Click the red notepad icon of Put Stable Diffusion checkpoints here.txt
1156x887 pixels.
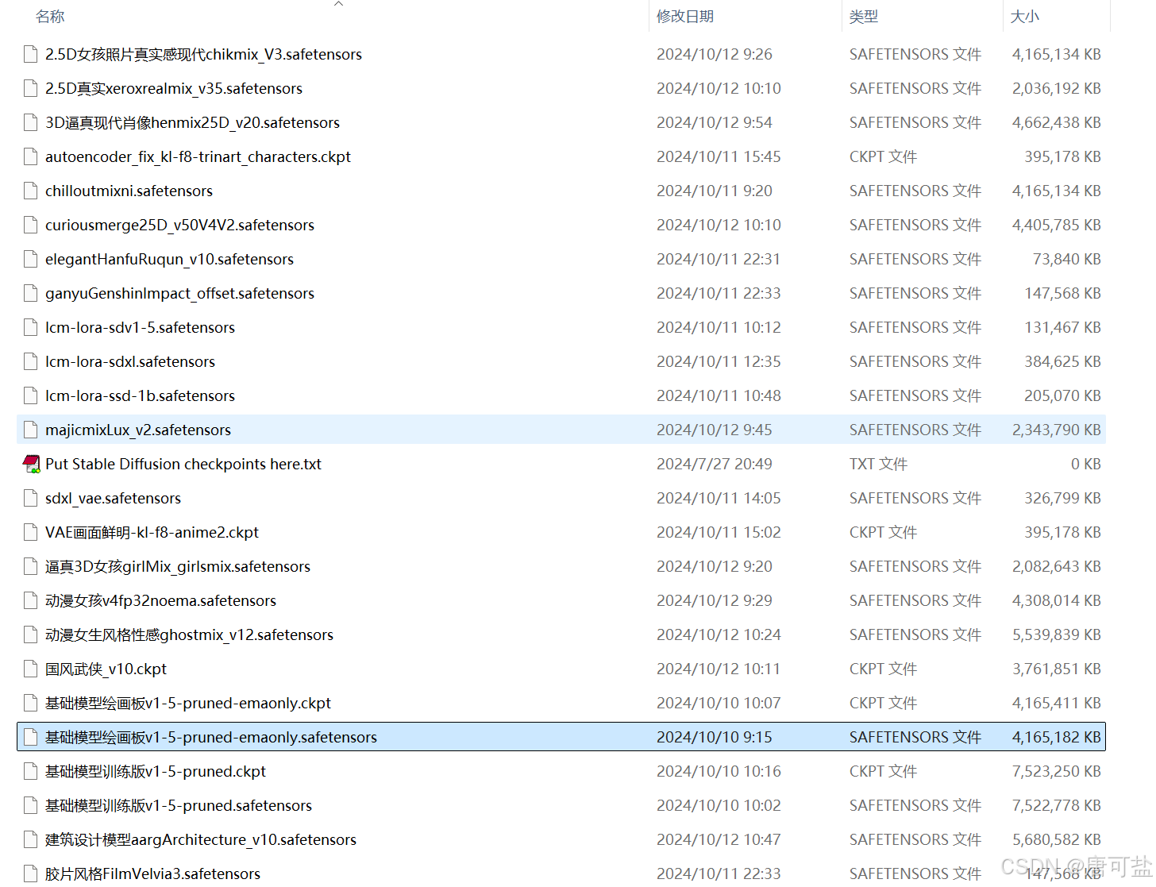pyautogui.click(x=31, y=464)
